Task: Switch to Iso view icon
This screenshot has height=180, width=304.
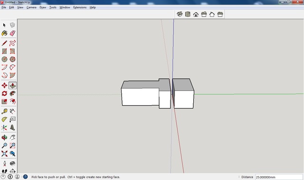Action: coord(180,14)
